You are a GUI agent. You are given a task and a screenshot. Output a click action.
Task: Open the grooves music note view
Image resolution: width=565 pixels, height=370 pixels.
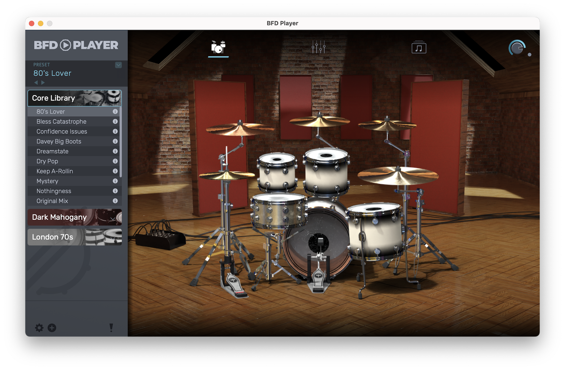click(x=419, y=48)
